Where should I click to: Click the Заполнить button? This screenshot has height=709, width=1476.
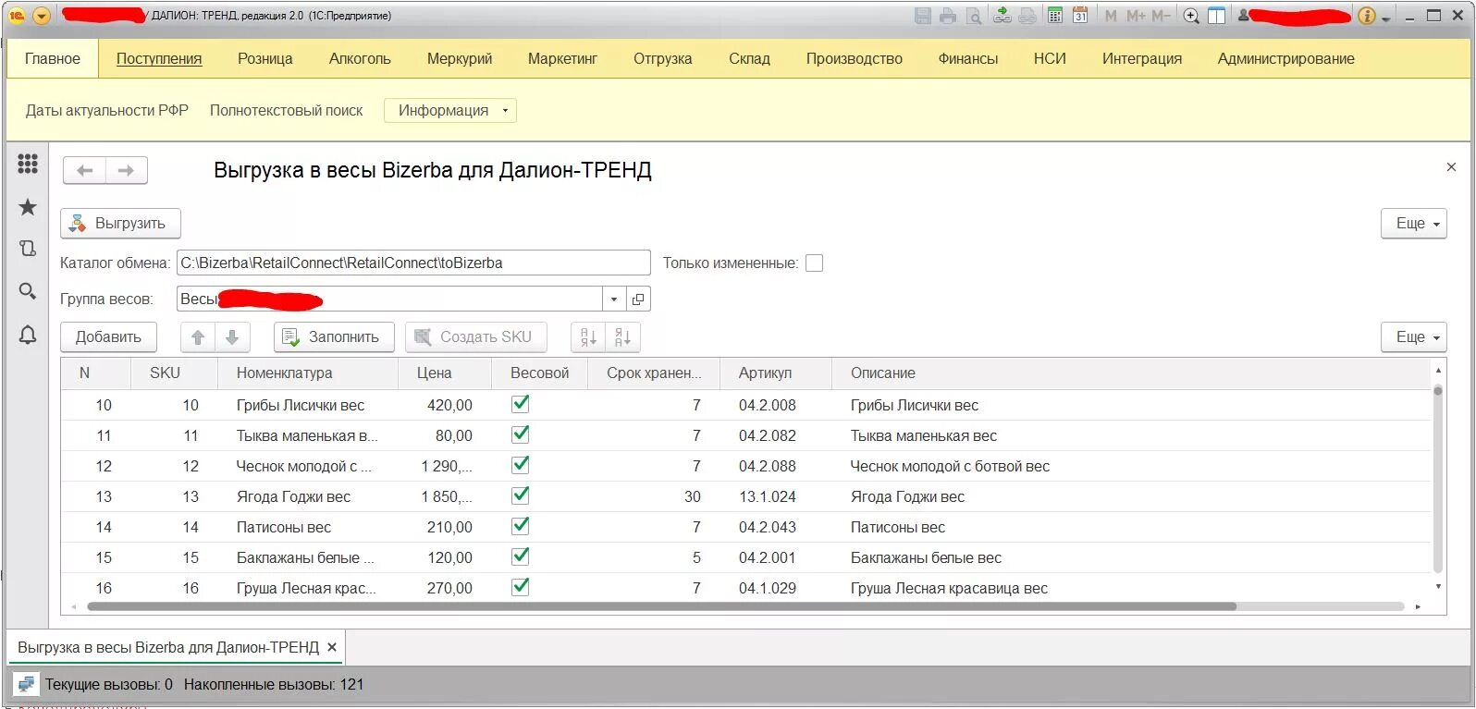pos(334,336)
